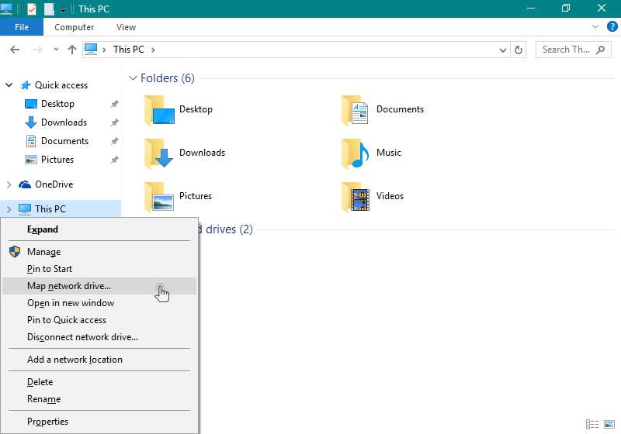621x434 pixels.
Task: Go back with the left arrow
Action: (15, 50)
